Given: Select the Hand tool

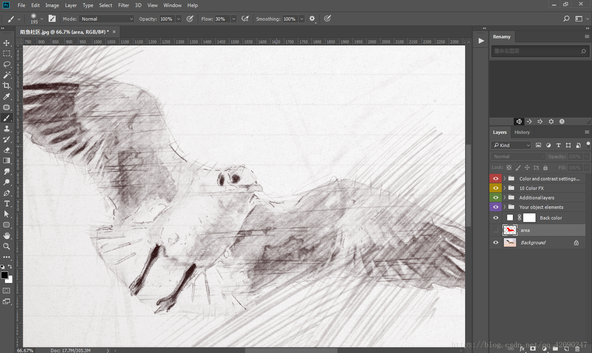Looking at the screenshot, I should click(x=7, y=236).
